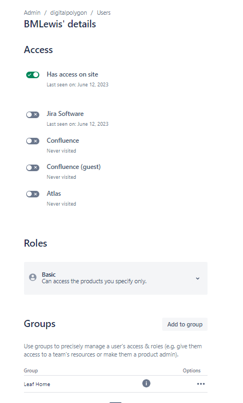Navigate to Users breadcrumb

[x=104, y=13]
